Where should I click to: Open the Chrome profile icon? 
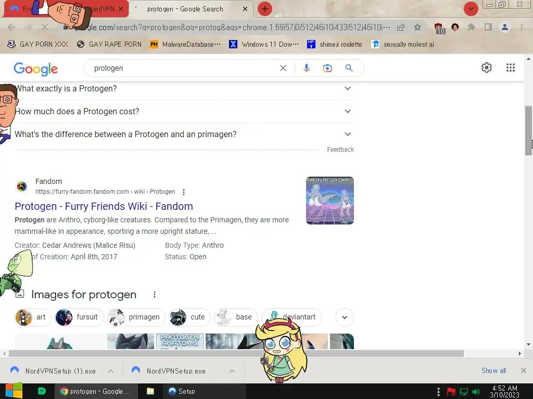[x=505, y=27]
